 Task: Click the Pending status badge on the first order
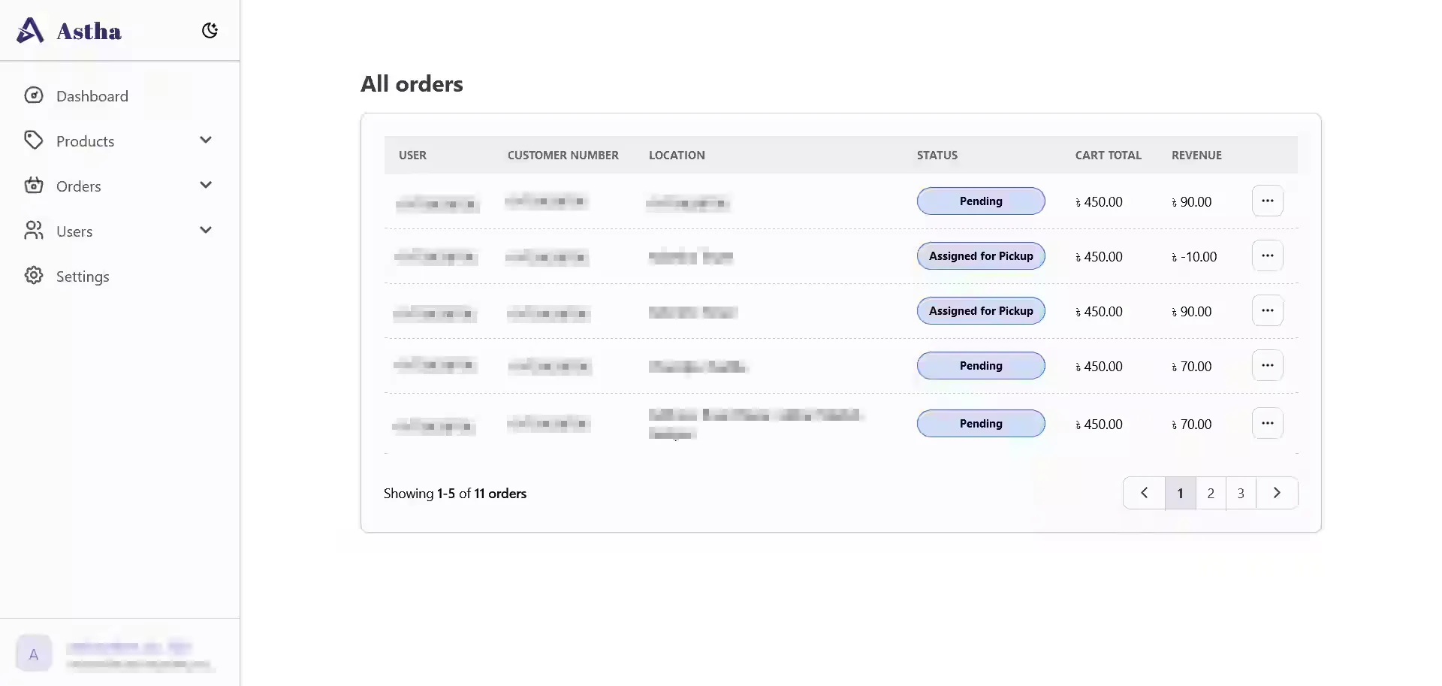(980, 201)
